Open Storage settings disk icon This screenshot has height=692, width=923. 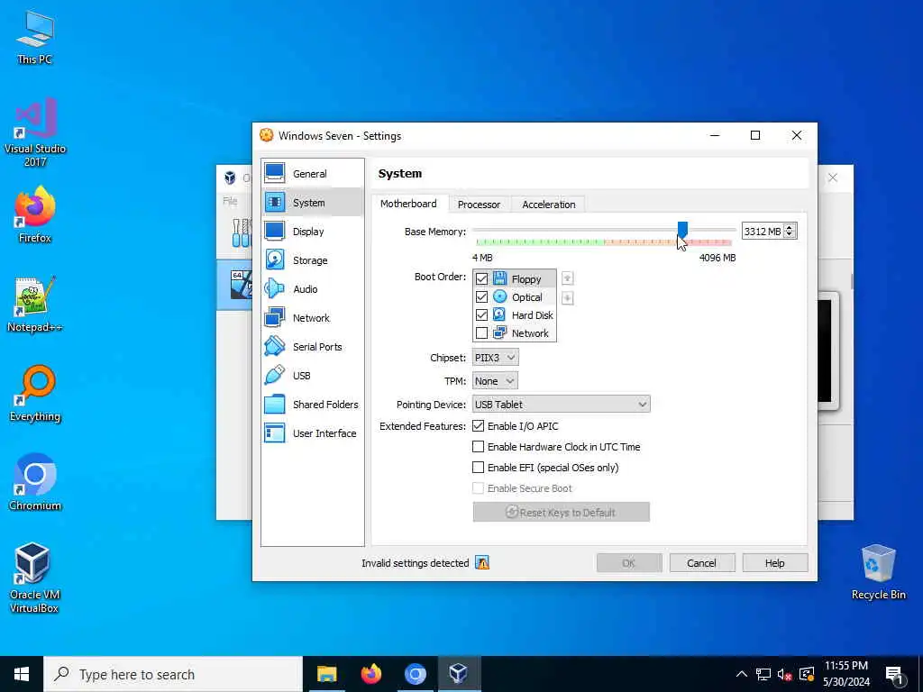[275, 259]
